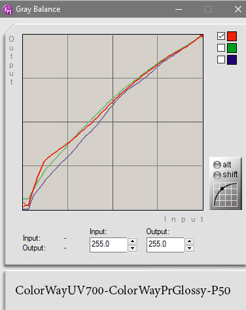
Task: Click the Gray Balance app icon in title bar
Action: click(x=7, y=9)
